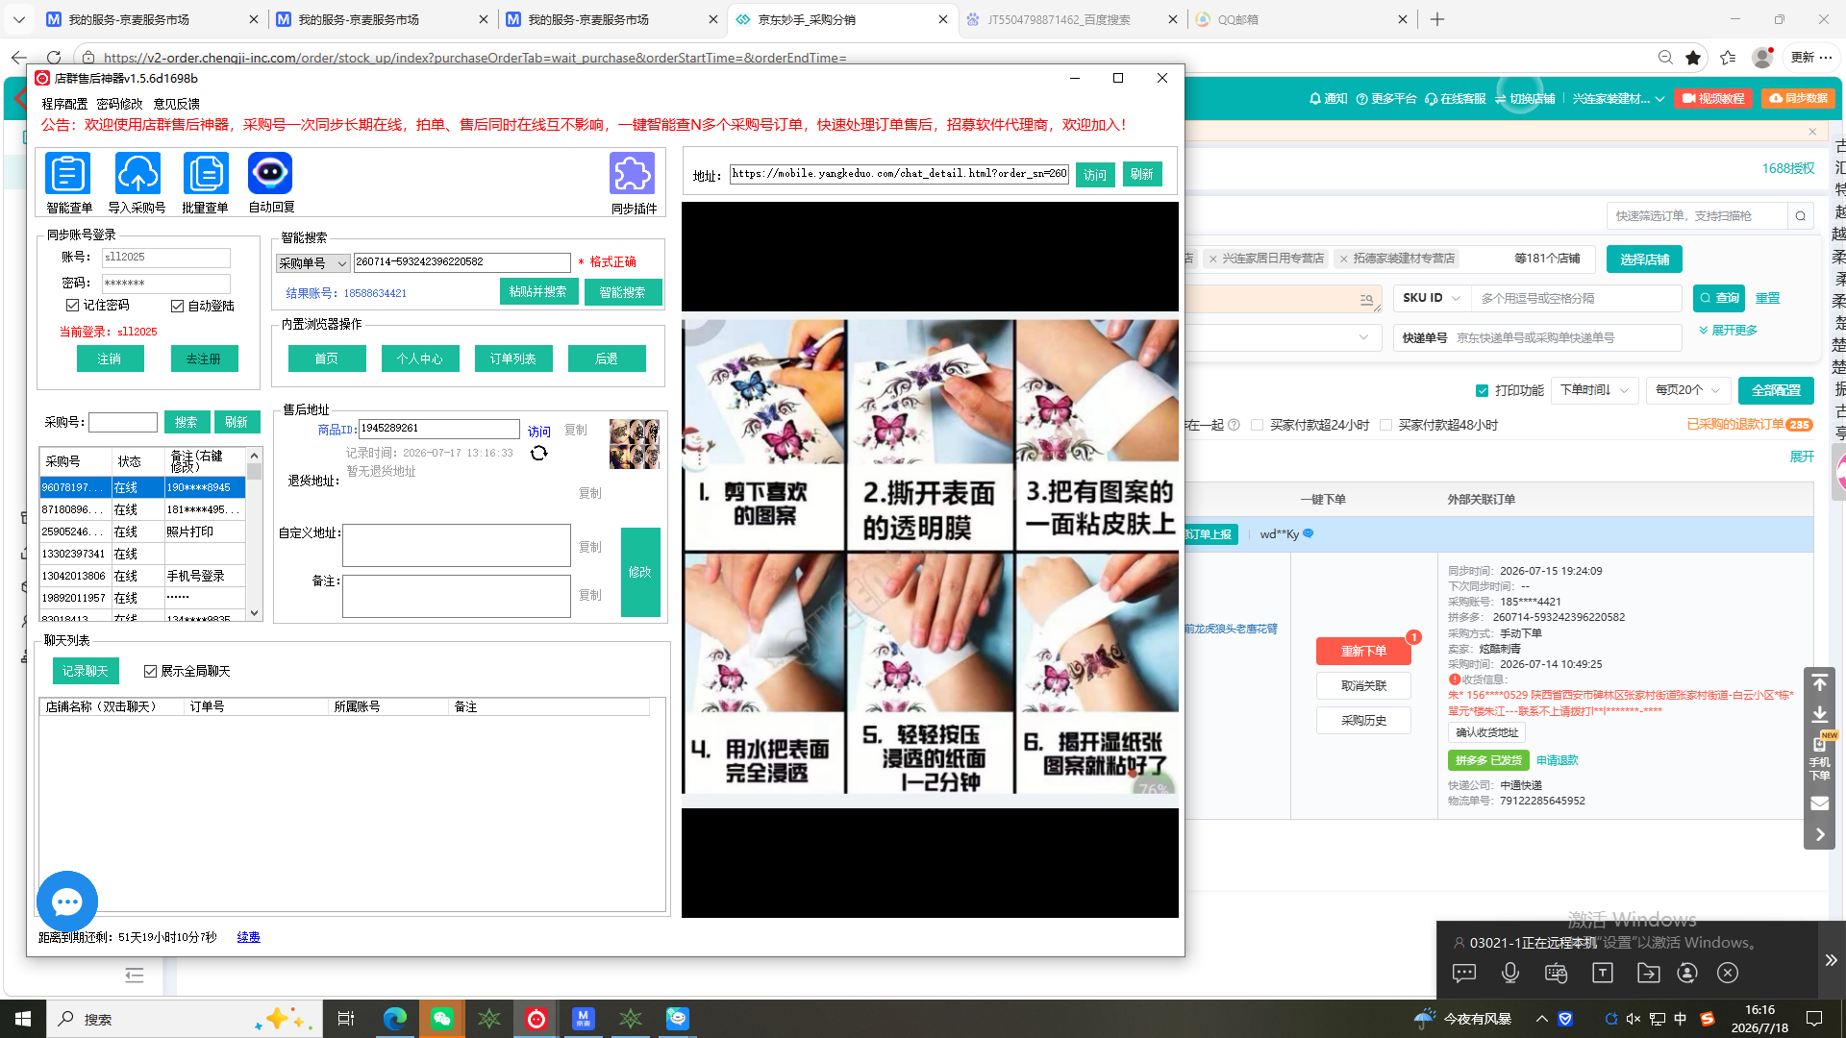The image size is (1846, 1038).
Task: Check the 买家付款超24小时 checkbox
Action: click(1257, 425)
